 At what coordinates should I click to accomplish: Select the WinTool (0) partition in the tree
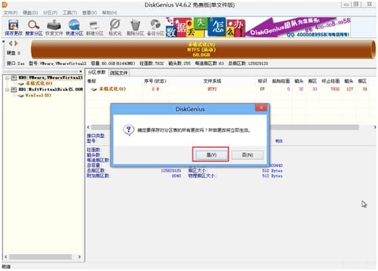(38, 95)
